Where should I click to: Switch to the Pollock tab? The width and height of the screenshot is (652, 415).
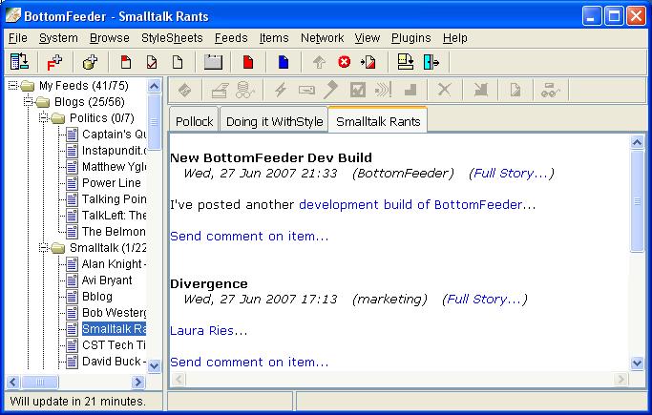click(194, 121)
